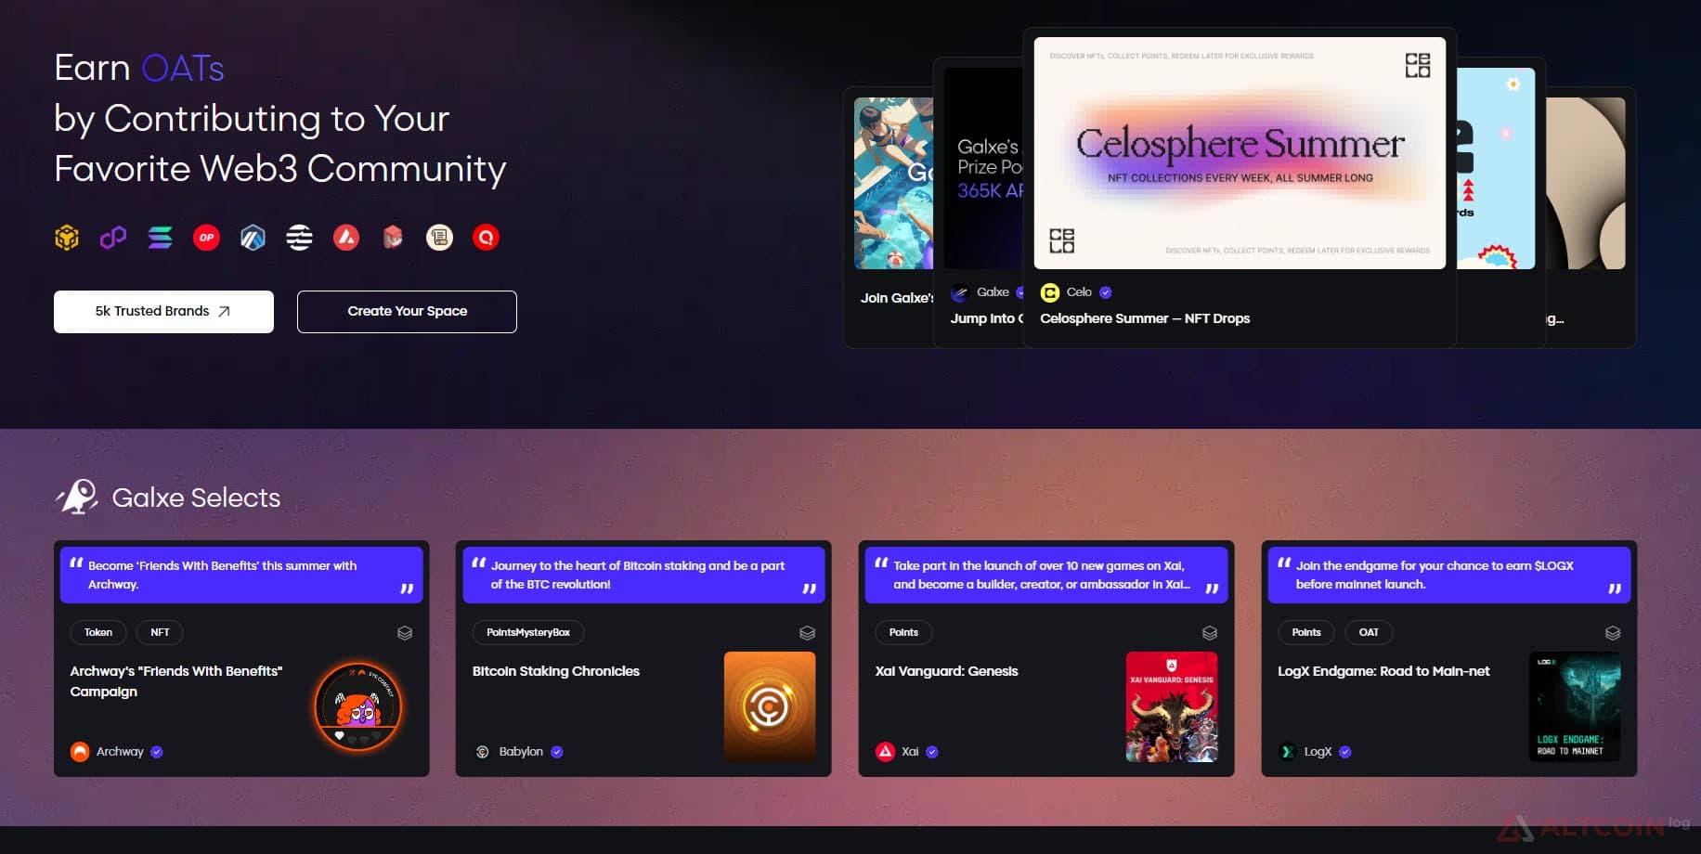1701x854 pixels.
Task: Open the Celo space name link
Action: tap(1079, 292)
